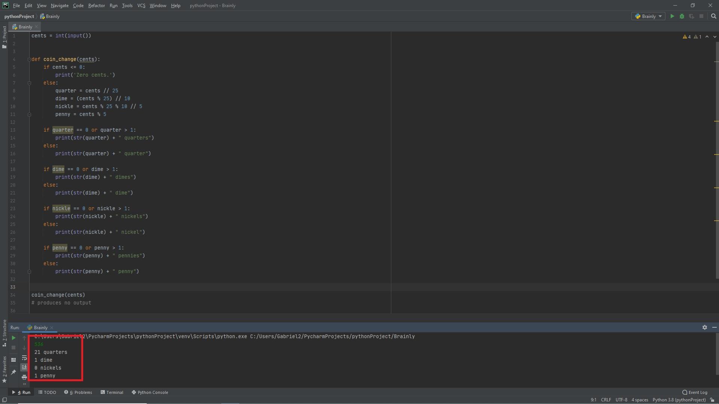Toggle soft-wrap in Run console
The image size is (719, 404).
pos(24,358)
